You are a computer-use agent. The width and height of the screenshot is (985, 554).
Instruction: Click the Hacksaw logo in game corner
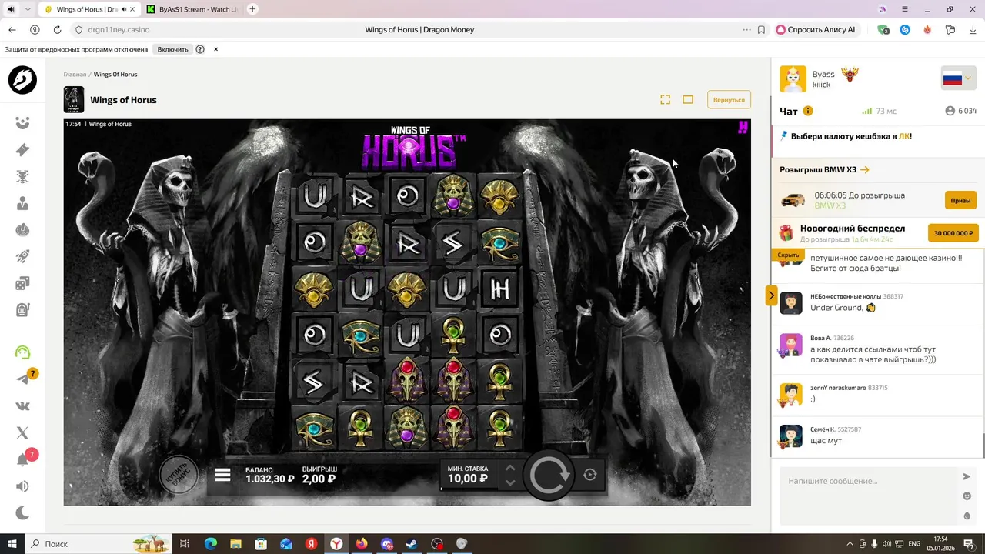click(x=743, y=128)
